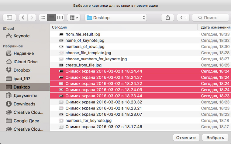
Task: Go back with left chevron
Action: (x=23, y=18)
